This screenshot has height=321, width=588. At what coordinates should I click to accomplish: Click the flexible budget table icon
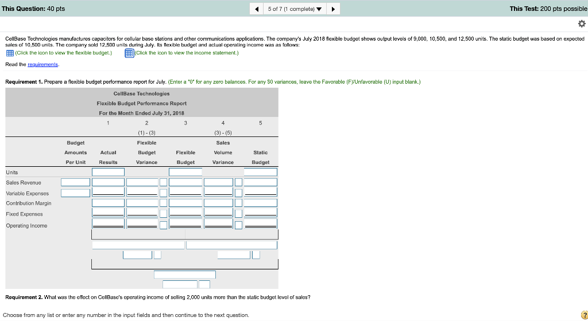(x=10, y=53)
